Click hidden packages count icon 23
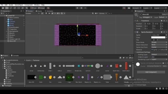This screenshot has height=94, width=168. (131, 58)
